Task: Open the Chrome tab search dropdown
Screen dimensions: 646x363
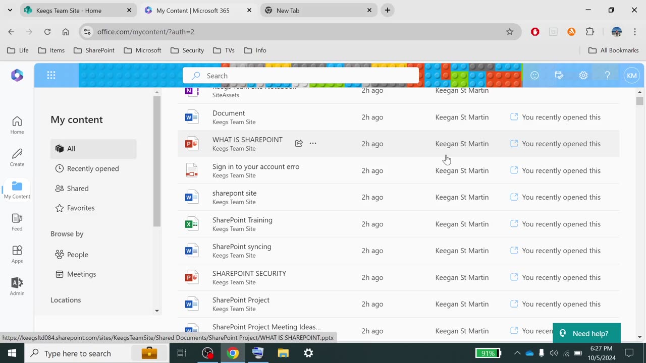Action: tap(10, 10)
